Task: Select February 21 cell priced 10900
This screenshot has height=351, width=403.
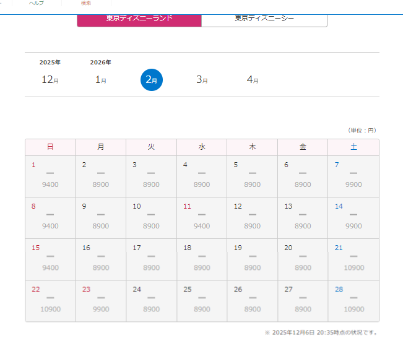Action: click(x=353, y=259)
